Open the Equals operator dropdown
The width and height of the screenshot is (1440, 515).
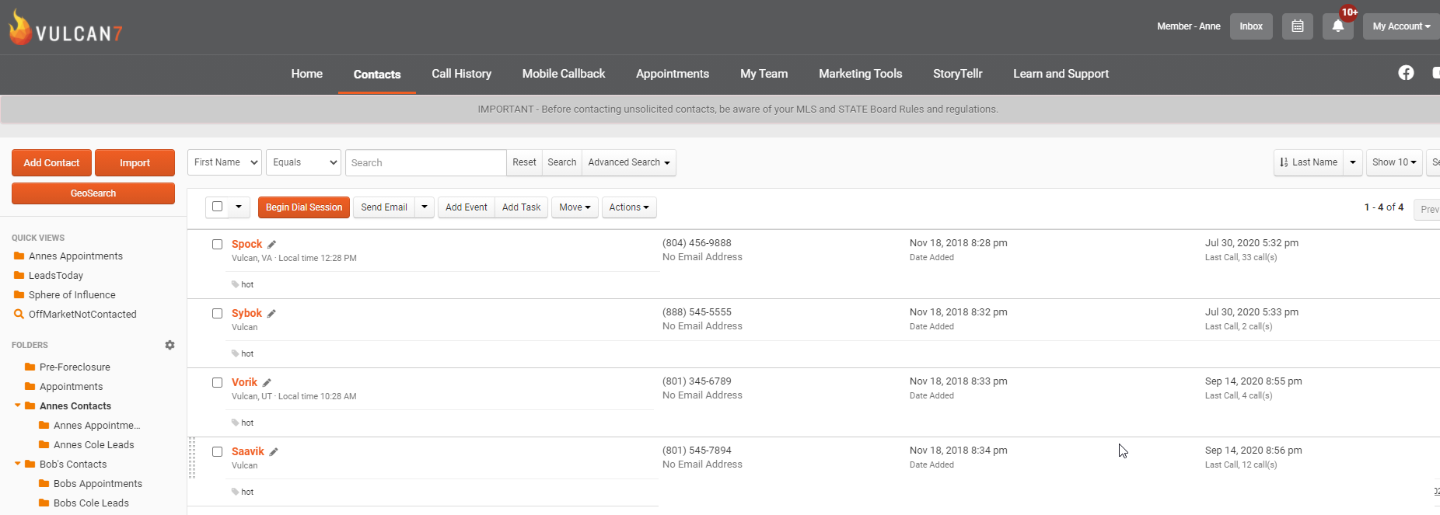point(303,162)
